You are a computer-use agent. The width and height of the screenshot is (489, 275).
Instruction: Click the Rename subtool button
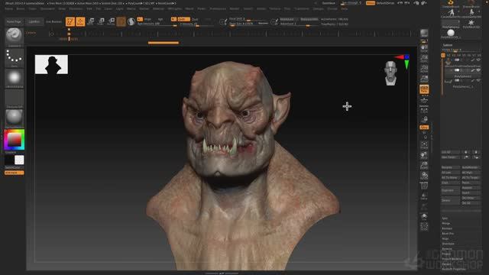[450, 167]
